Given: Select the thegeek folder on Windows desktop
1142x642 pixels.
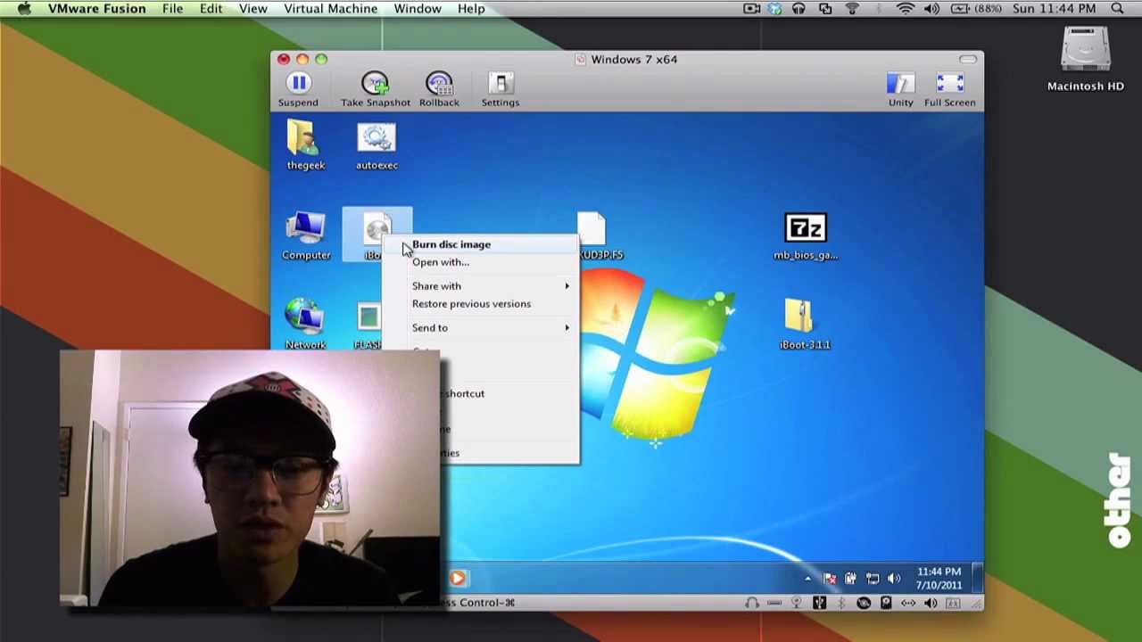Looking at the screenshot, I should 306,146.
